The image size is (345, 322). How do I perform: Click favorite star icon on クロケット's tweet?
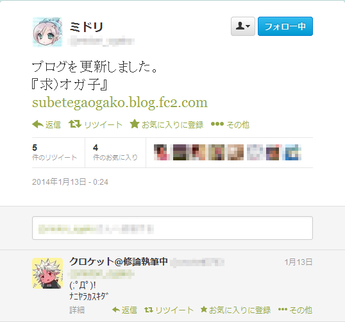point(204,309)
